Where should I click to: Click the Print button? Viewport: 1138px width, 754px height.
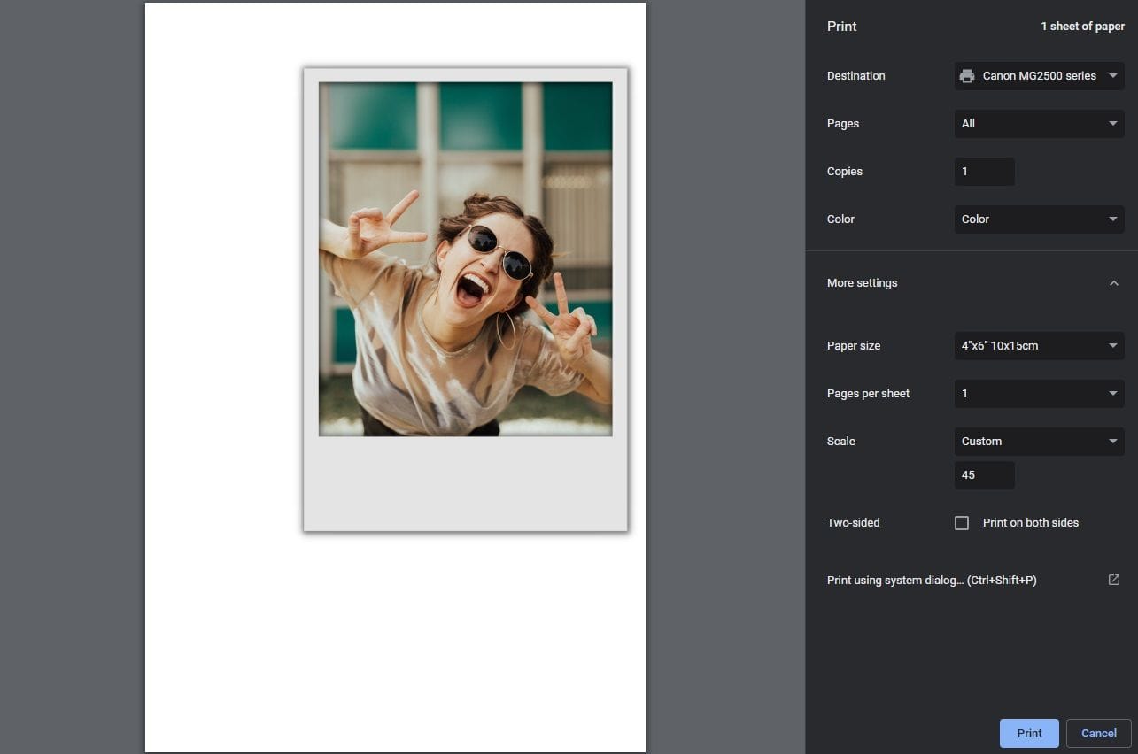(1028, 734)
